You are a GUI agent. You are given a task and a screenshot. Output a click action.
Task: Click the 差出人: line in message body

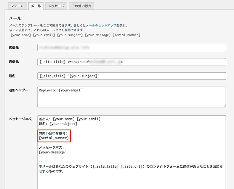[70, 119]
